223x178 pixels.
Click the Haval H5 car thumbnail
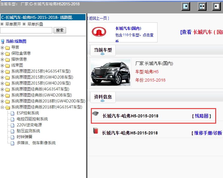point(111,73)
